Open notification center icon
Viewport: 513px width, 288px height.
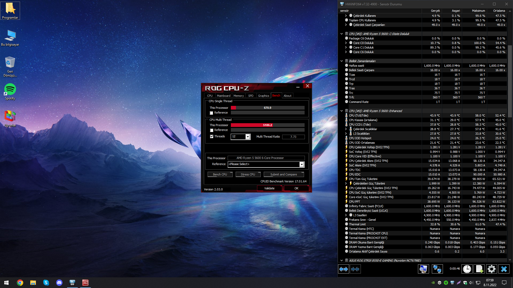[504, 283]
